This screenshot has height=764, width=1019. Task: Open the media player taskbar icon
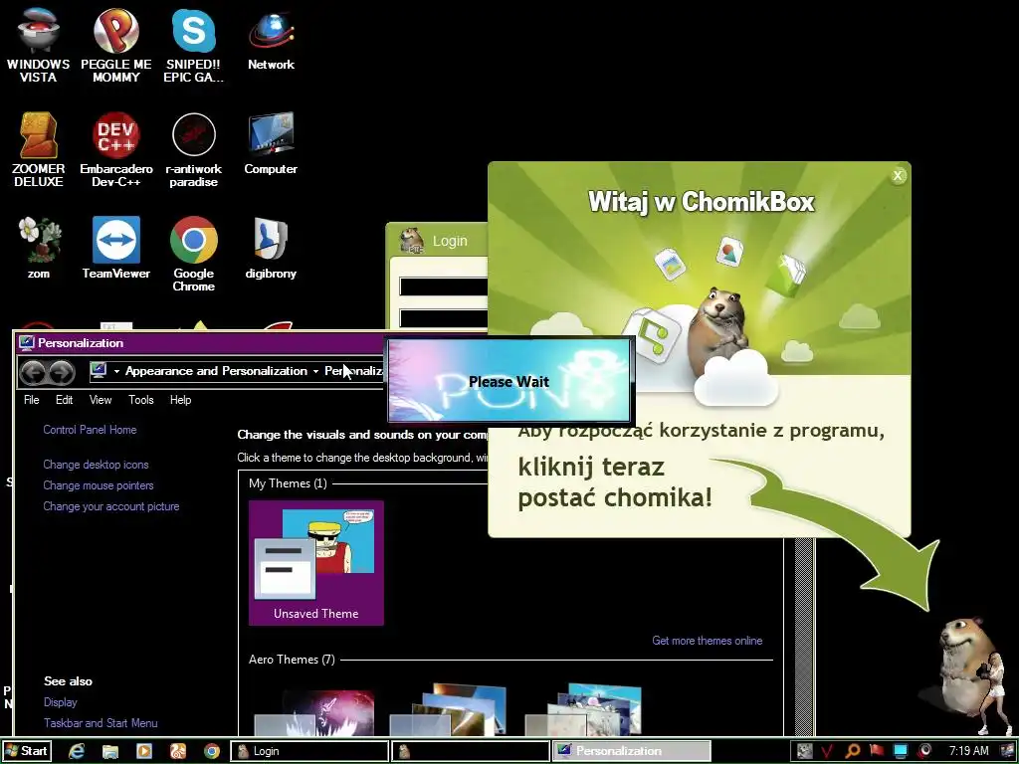[x=144, y=751]
